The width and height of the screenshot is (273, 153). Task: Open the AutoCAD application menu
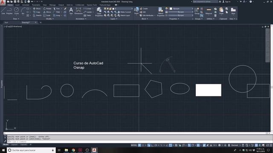point(3,3)
